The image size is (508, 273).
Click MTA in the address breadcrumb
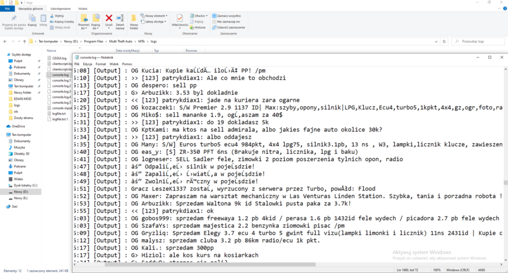click(x=142, y=42)
